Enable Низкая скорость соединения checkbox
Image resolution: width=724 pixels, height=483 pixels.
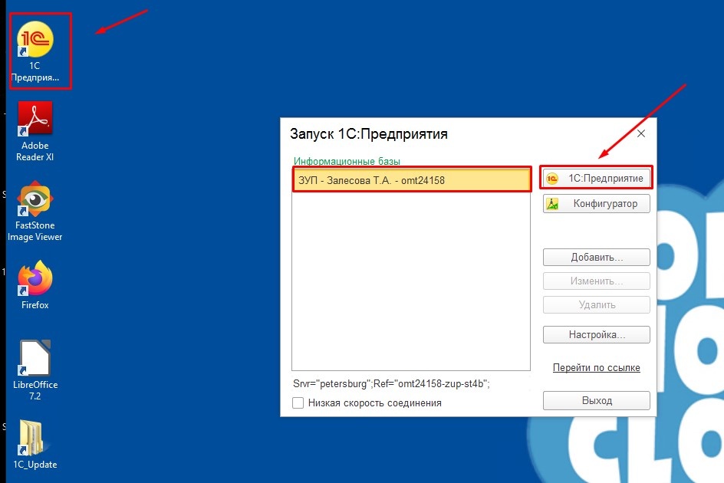pos(298,402)
